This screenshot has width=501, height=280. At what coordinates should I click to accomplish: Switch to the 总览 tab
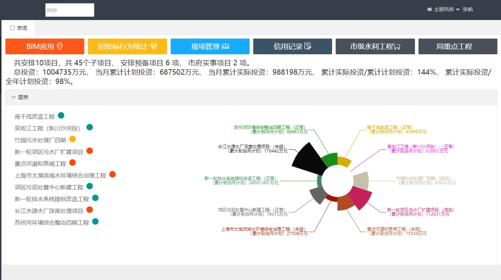tap(19, 28)
